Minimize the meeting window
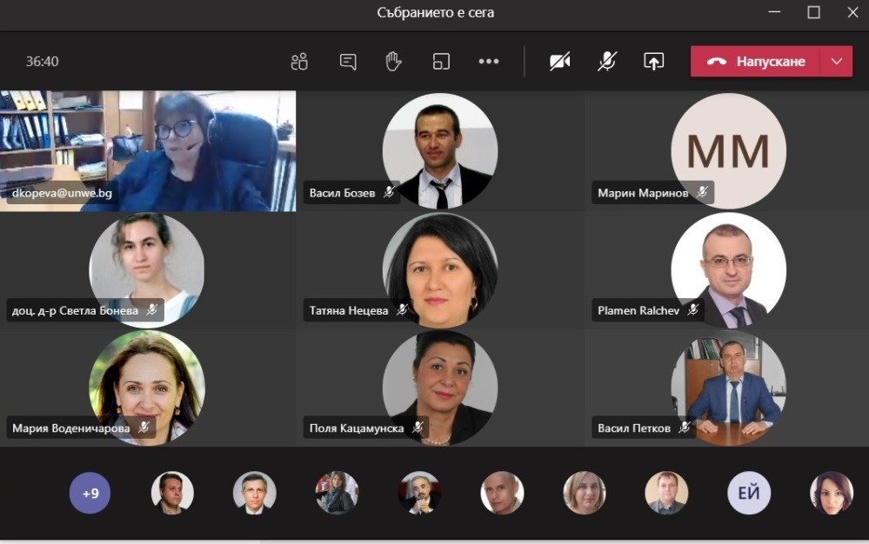The height and width of the screenshot is (544, 869). (774, 12)
